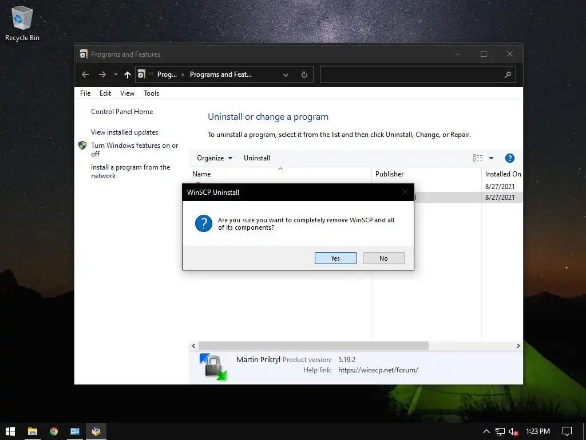Image resolution: width=586 pixels, height=440 pixels.
Task: Click the muted volume tray icon
Action: (513, 431)
